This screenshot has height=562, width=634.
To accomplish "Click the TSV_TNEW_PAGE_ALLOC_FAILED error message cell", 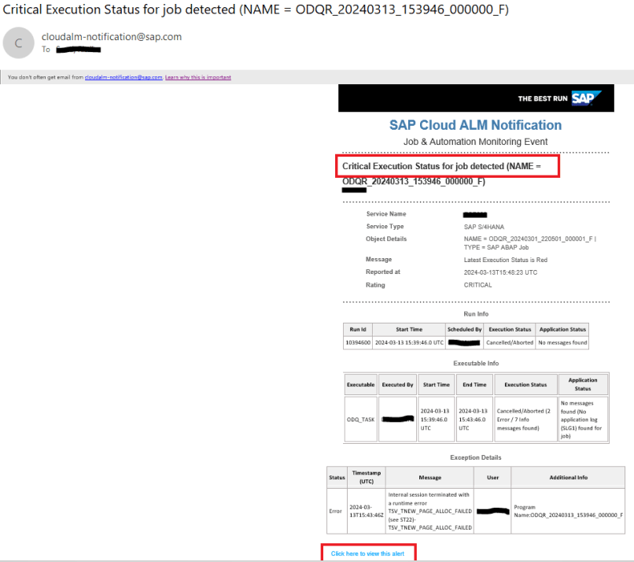I will [x=429, y=511].
